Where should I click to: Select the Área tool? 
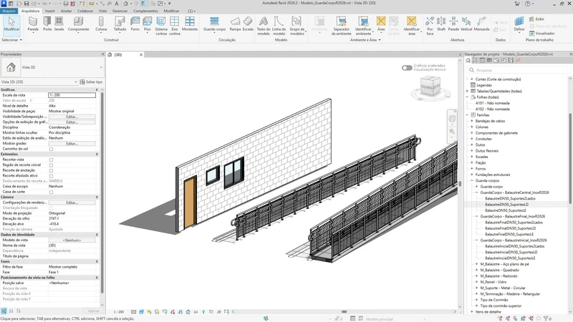pyautogui.click(x=381, y=24)
